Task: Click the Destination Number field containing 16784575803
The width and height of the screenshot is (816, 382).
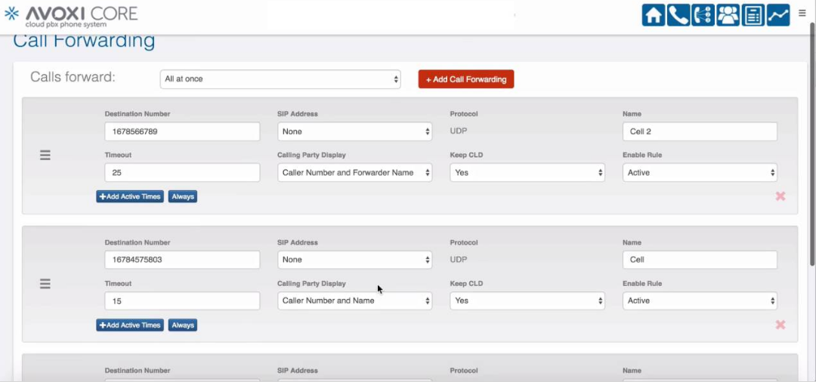Action: point(182,260)
